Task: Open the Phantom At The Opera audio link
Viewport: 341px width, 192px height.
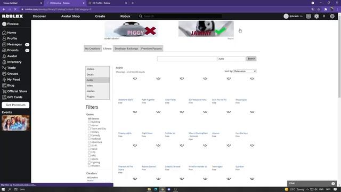Action: tap(126, 168)
